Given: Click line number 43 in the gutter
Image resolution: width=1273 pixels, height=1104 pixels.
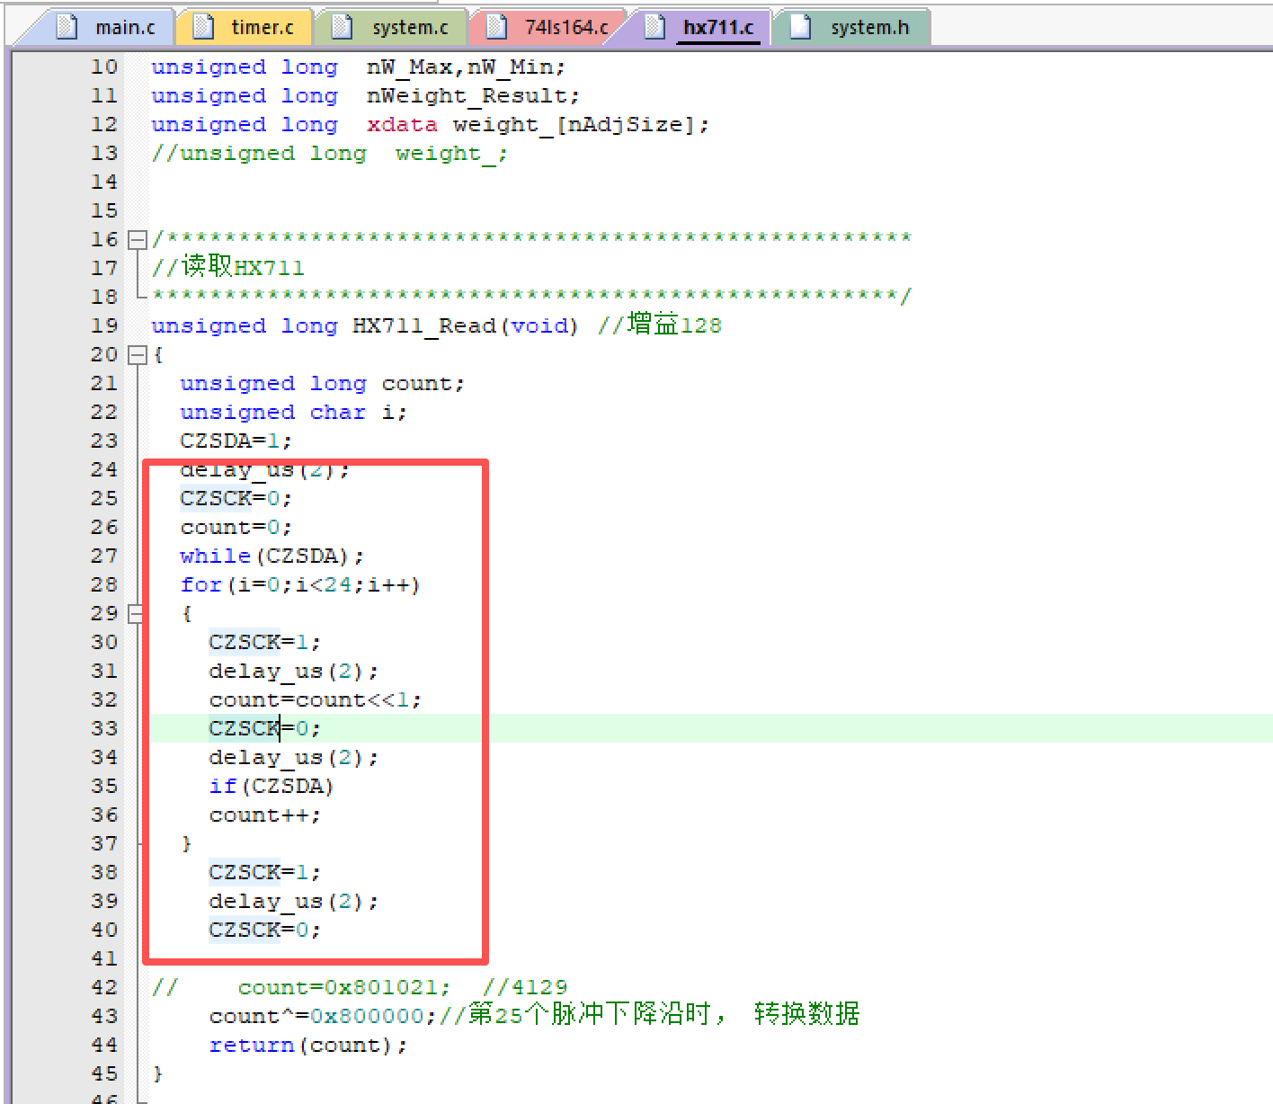Looking at the screenshot, I should (104, 1016).
